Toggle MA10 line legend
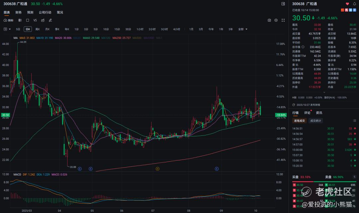 [45, 38]
